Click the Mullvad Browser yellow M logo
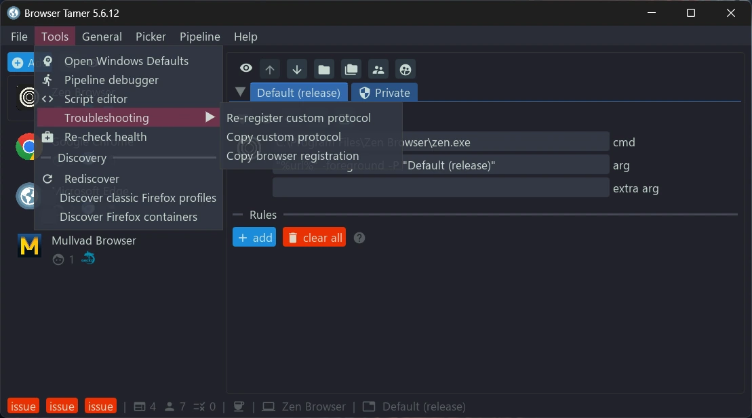 tap(29, 246)
